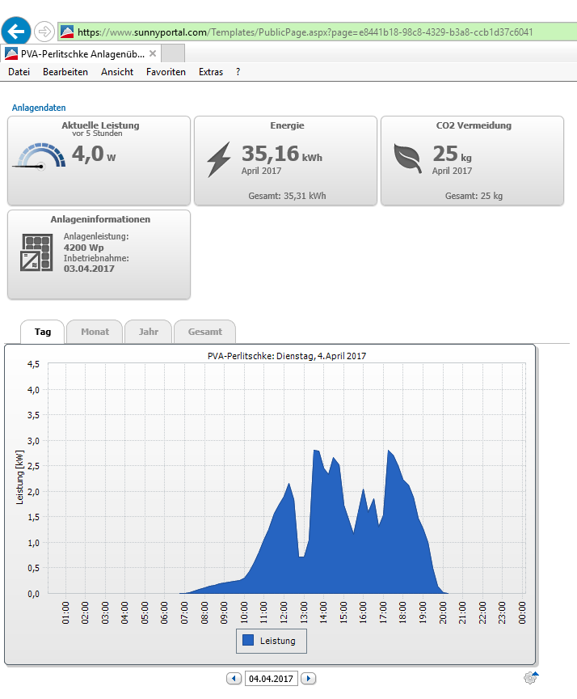Image resolution: width=577 pixels, height=699 pixels.
Task: Close the PVA-Perlitschke browser tab
Action: pyautogui.click(x=153, y=53)
